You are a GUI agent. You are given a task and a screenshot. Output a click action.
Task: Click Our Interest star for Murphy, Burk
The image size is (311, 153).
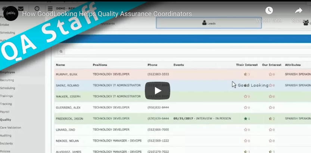(x=270, y=74)
